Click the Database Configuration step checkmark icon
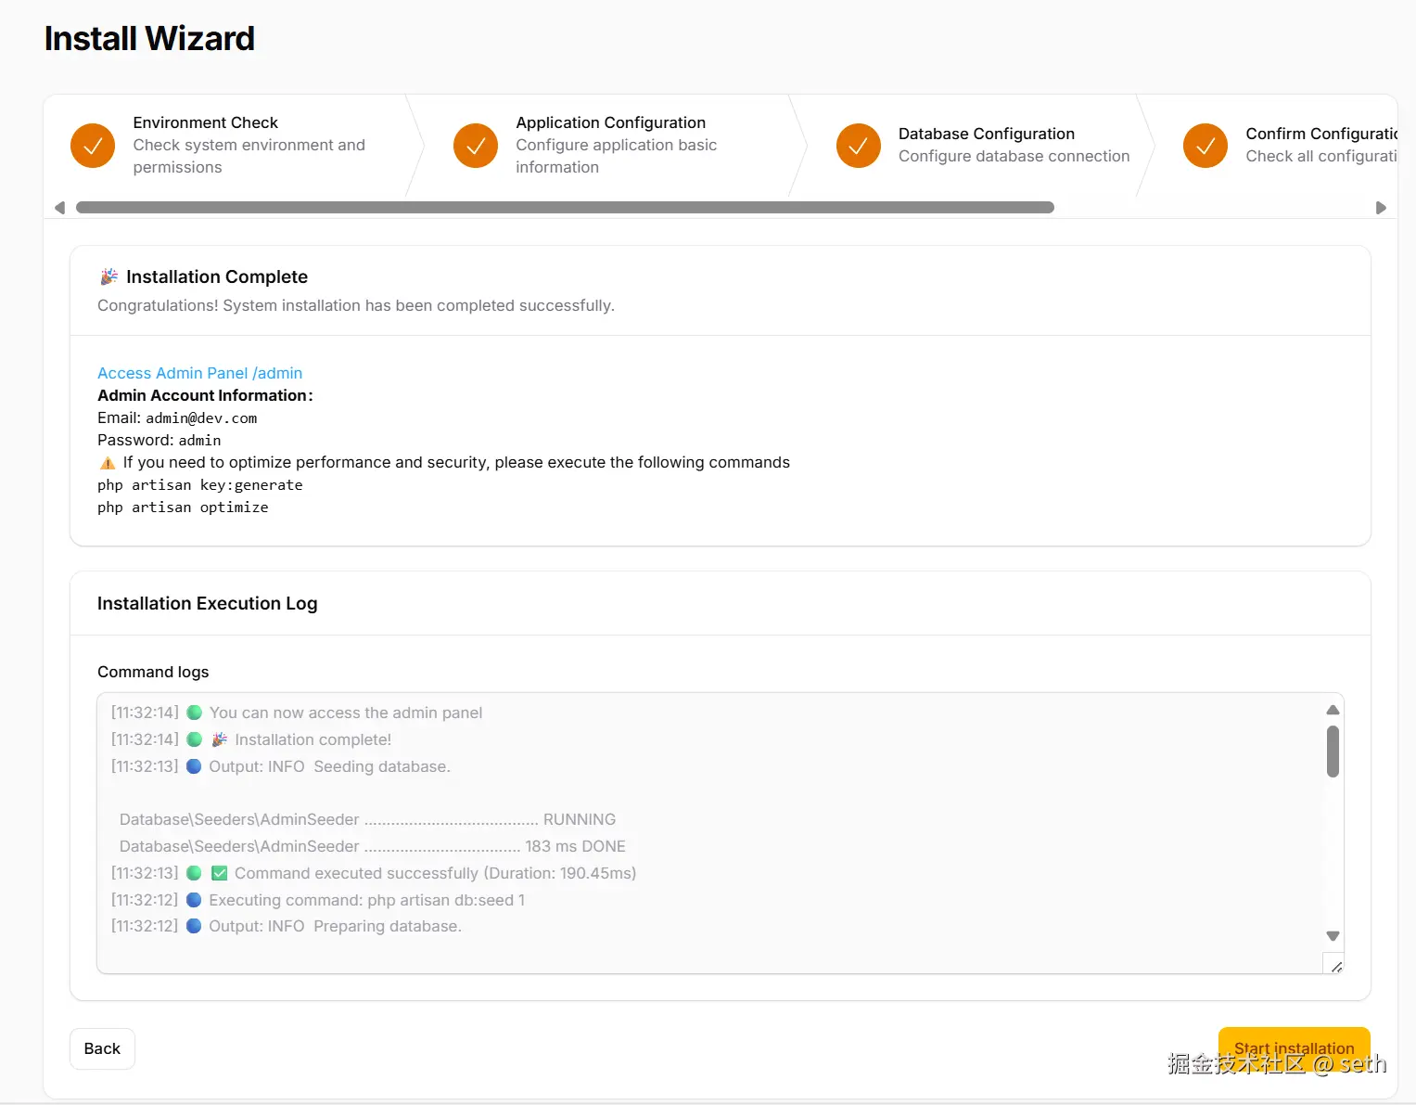 coord(859,146)
